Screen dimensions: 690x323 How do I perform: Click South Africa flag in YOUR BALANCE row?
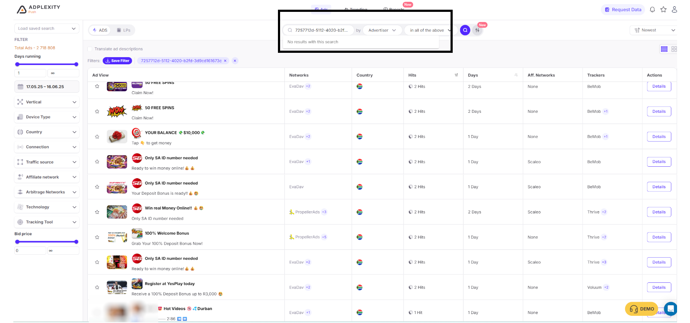tap(360, 137)
